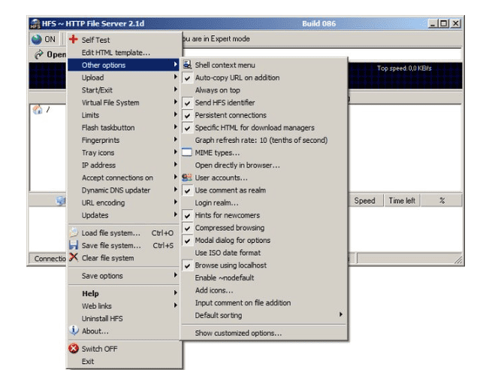Click the Time left column header
480x388 pixels.
[402, 201]
